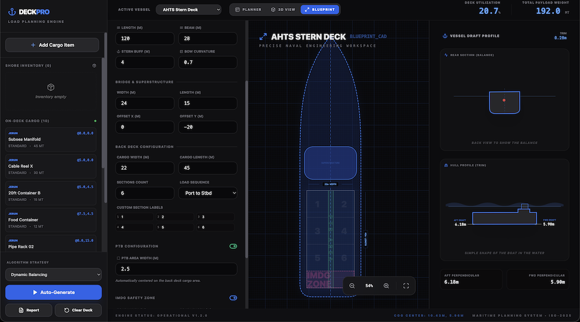Click the Stern Buff (M) input field

[144, 63]
